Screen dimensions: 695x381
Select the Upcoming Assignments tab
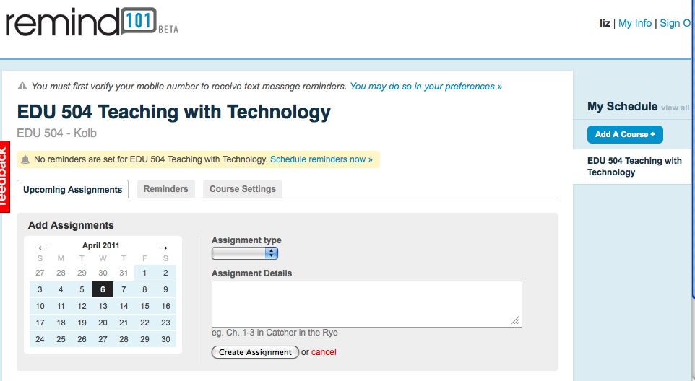73,189
